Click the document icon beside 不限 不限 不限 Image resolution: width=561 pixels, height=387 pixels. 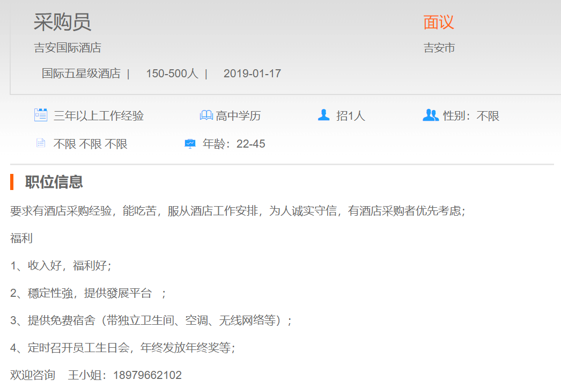click(x=41, y=143)
